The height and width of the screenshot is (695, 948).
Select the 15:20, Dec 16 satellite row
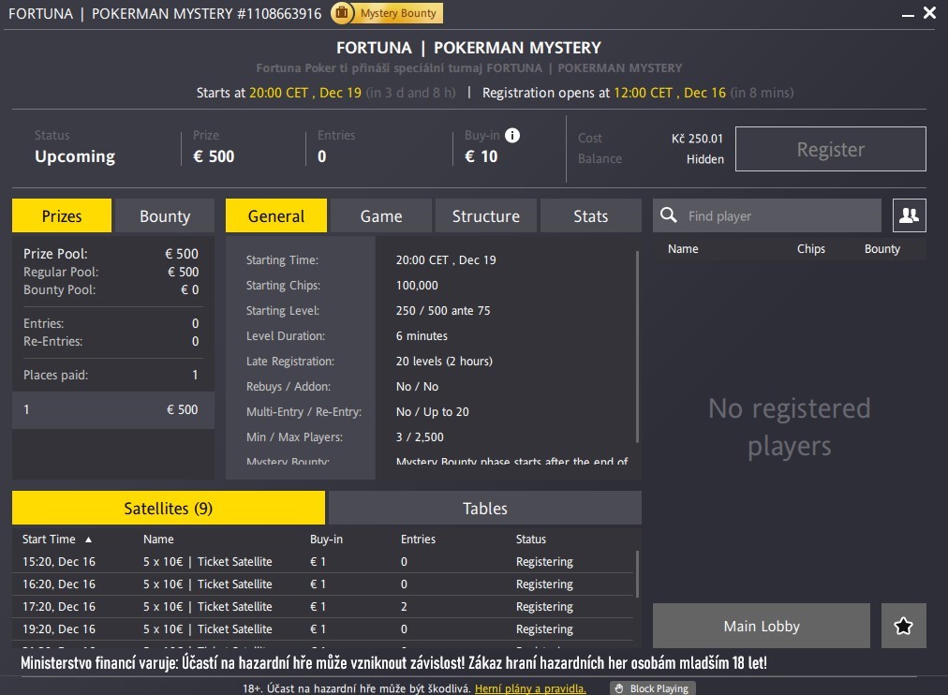(323, 561)
